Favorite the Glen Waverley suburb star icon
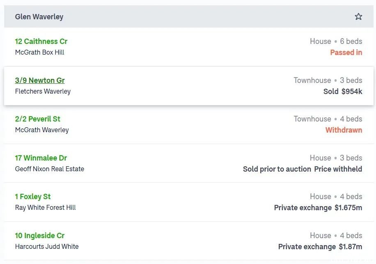This screenshot has height=264, width=376. pyautogui.click(x=358, y=16)
